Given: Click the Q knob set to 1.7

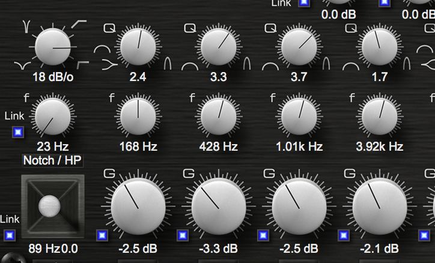Looking at the screenshot, I should coord(380,47).
